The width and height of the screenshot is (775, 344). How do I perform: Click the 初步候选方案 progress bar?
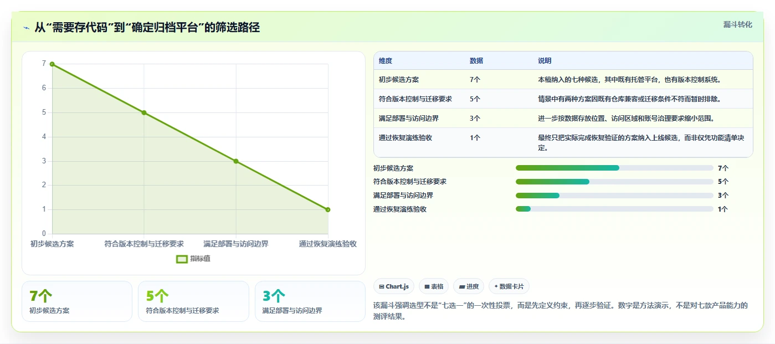614,168
